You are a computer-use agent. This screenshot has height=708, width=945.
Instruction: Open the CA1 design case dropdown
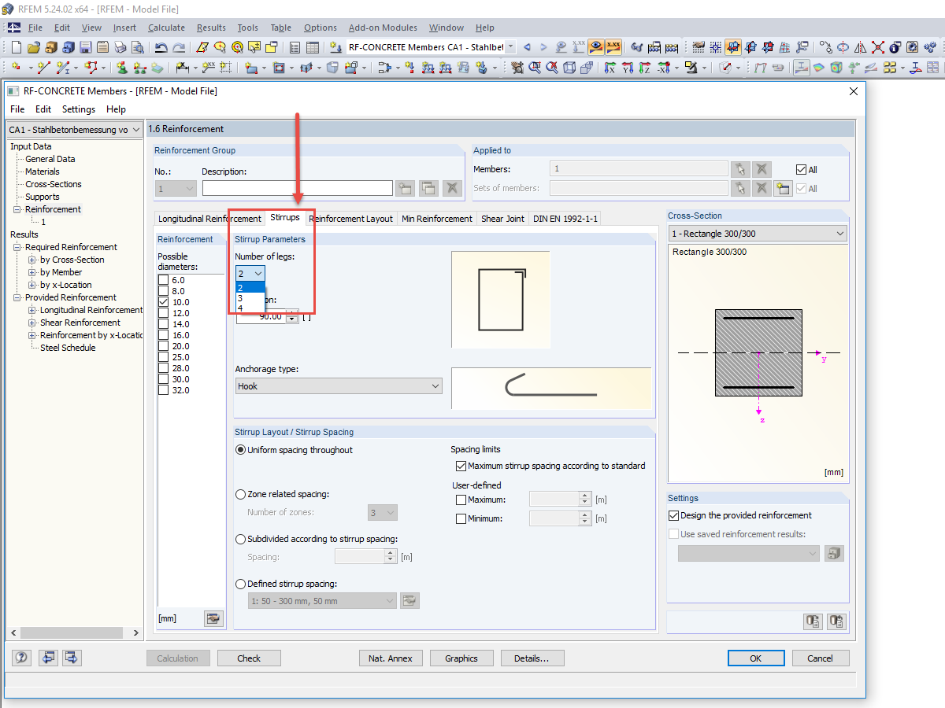point(75,130)
